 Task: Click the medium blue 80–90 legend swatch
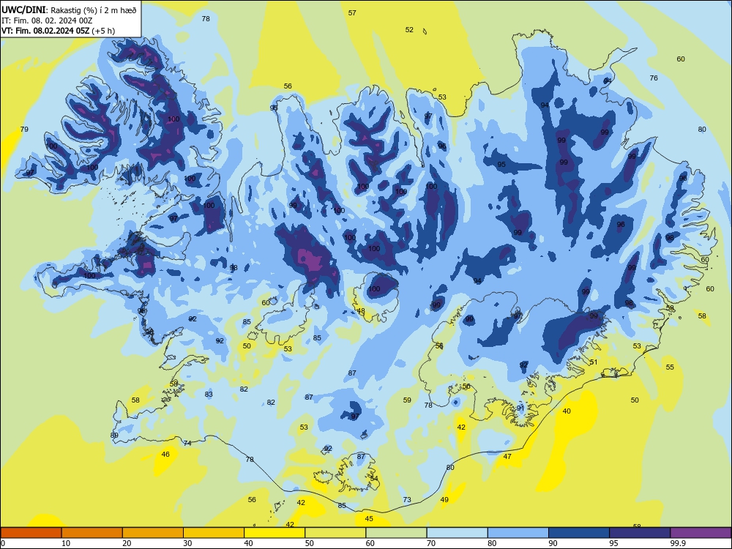point(518,533)
